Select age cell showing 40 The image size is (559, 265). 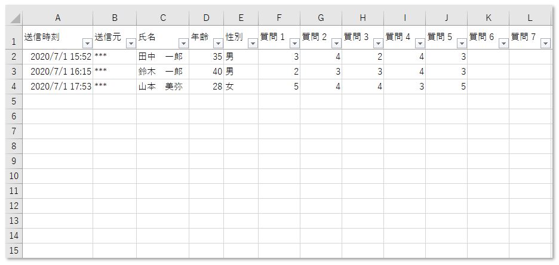(207, 72)
